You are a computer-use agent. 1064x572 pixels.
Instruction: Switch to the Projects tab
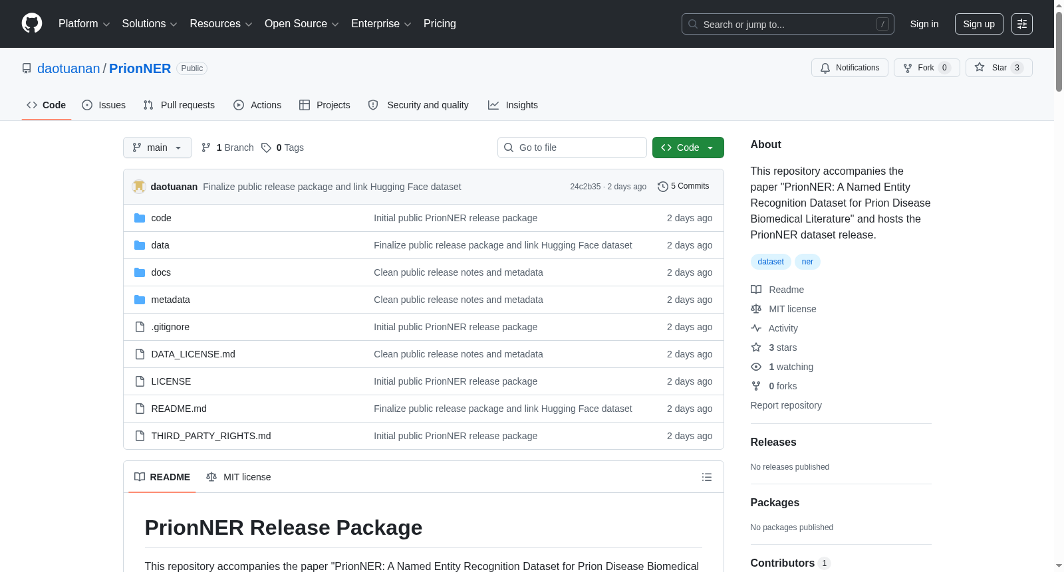pos(325,105)
